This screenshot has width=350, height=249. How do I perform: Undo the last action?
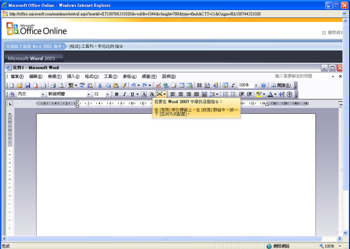point(134,86)
